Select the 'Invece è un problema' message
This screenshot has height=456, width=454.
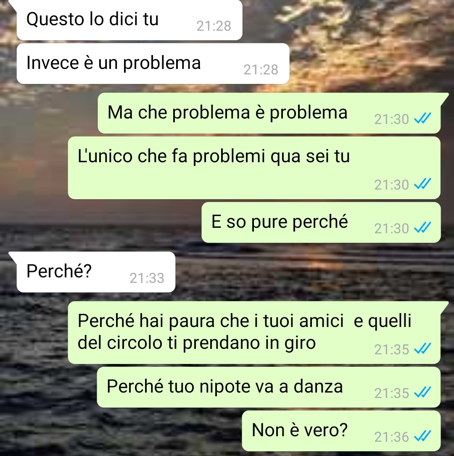point(153,64)
